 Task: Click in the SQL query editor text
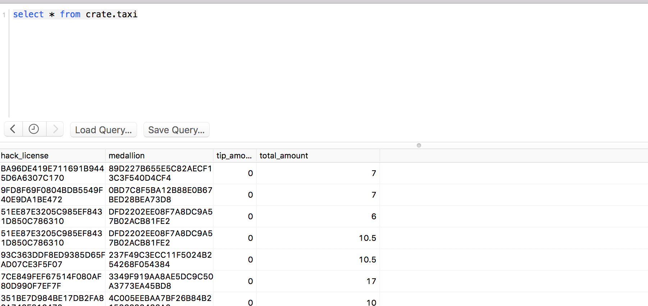[x=75, y=14]
